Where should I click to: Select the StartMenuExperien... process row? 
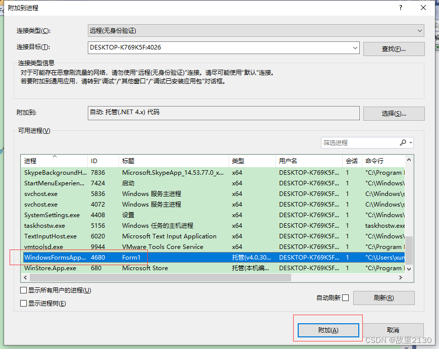tap(213, 183)
